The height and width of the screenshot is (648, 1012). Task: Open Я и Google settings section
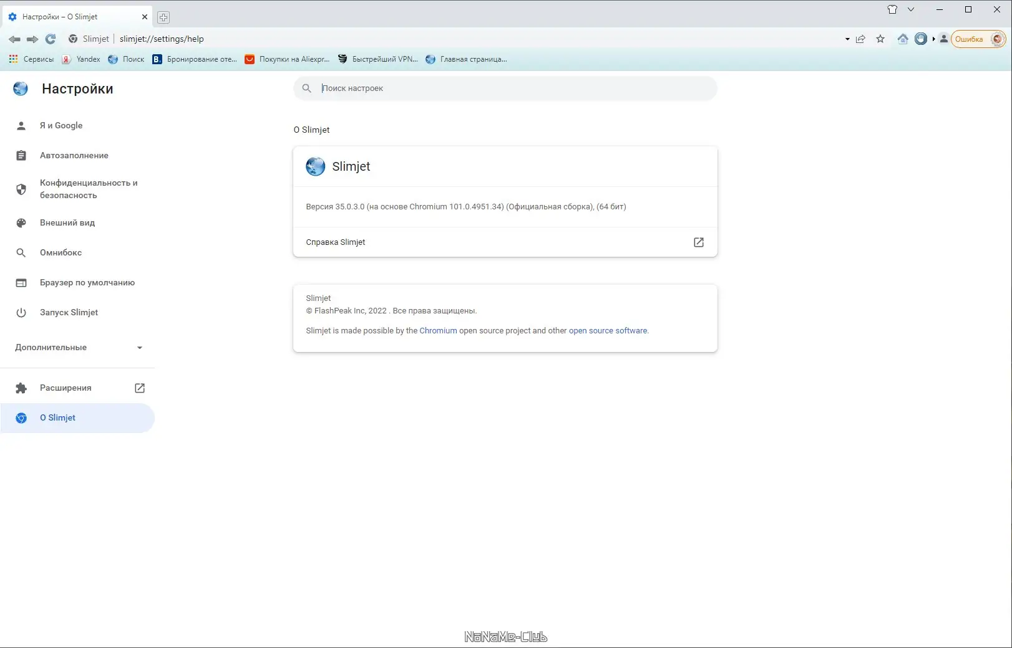[x=77, y=126]
